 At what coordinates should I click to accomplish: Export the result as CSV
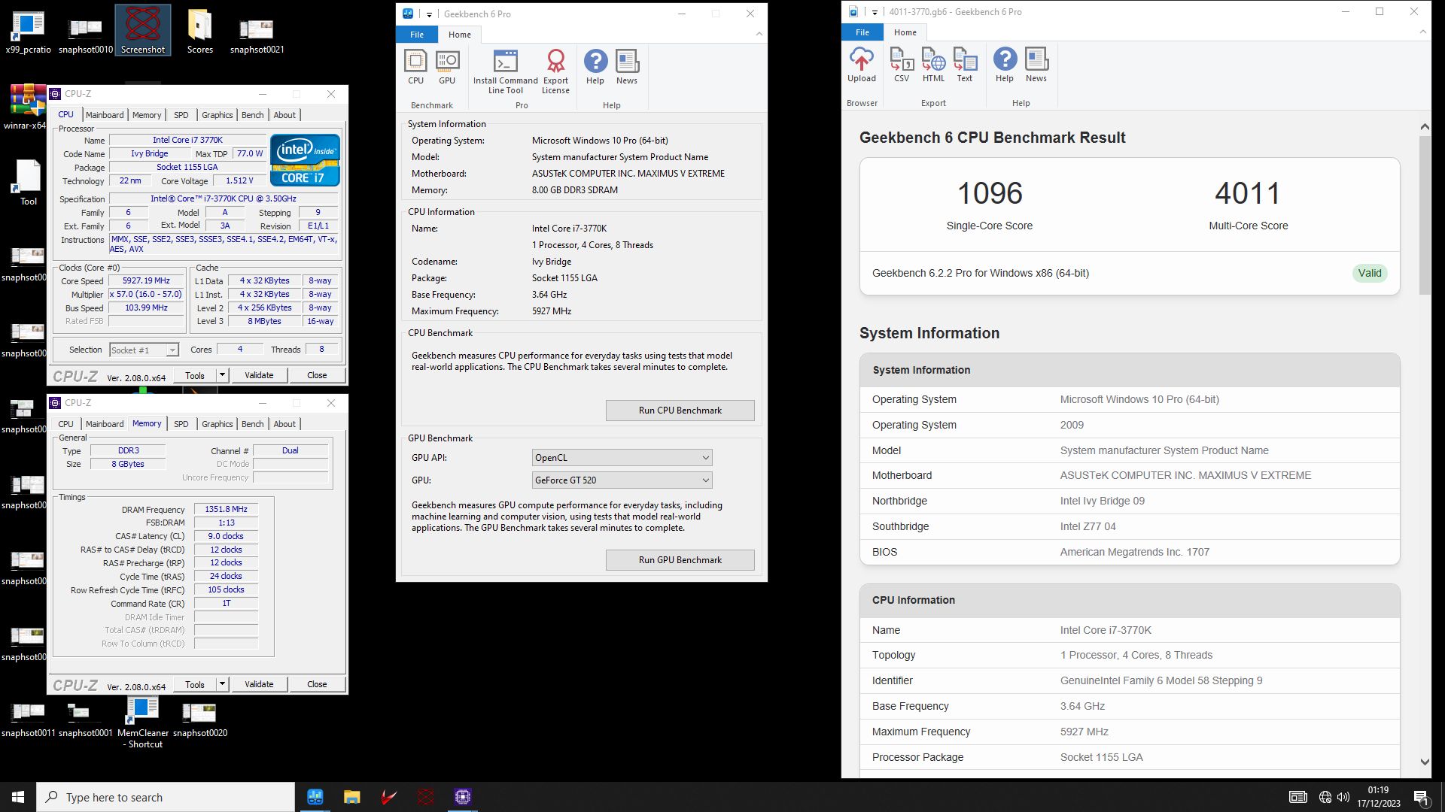pyautogui.click(x=902, y=65)
